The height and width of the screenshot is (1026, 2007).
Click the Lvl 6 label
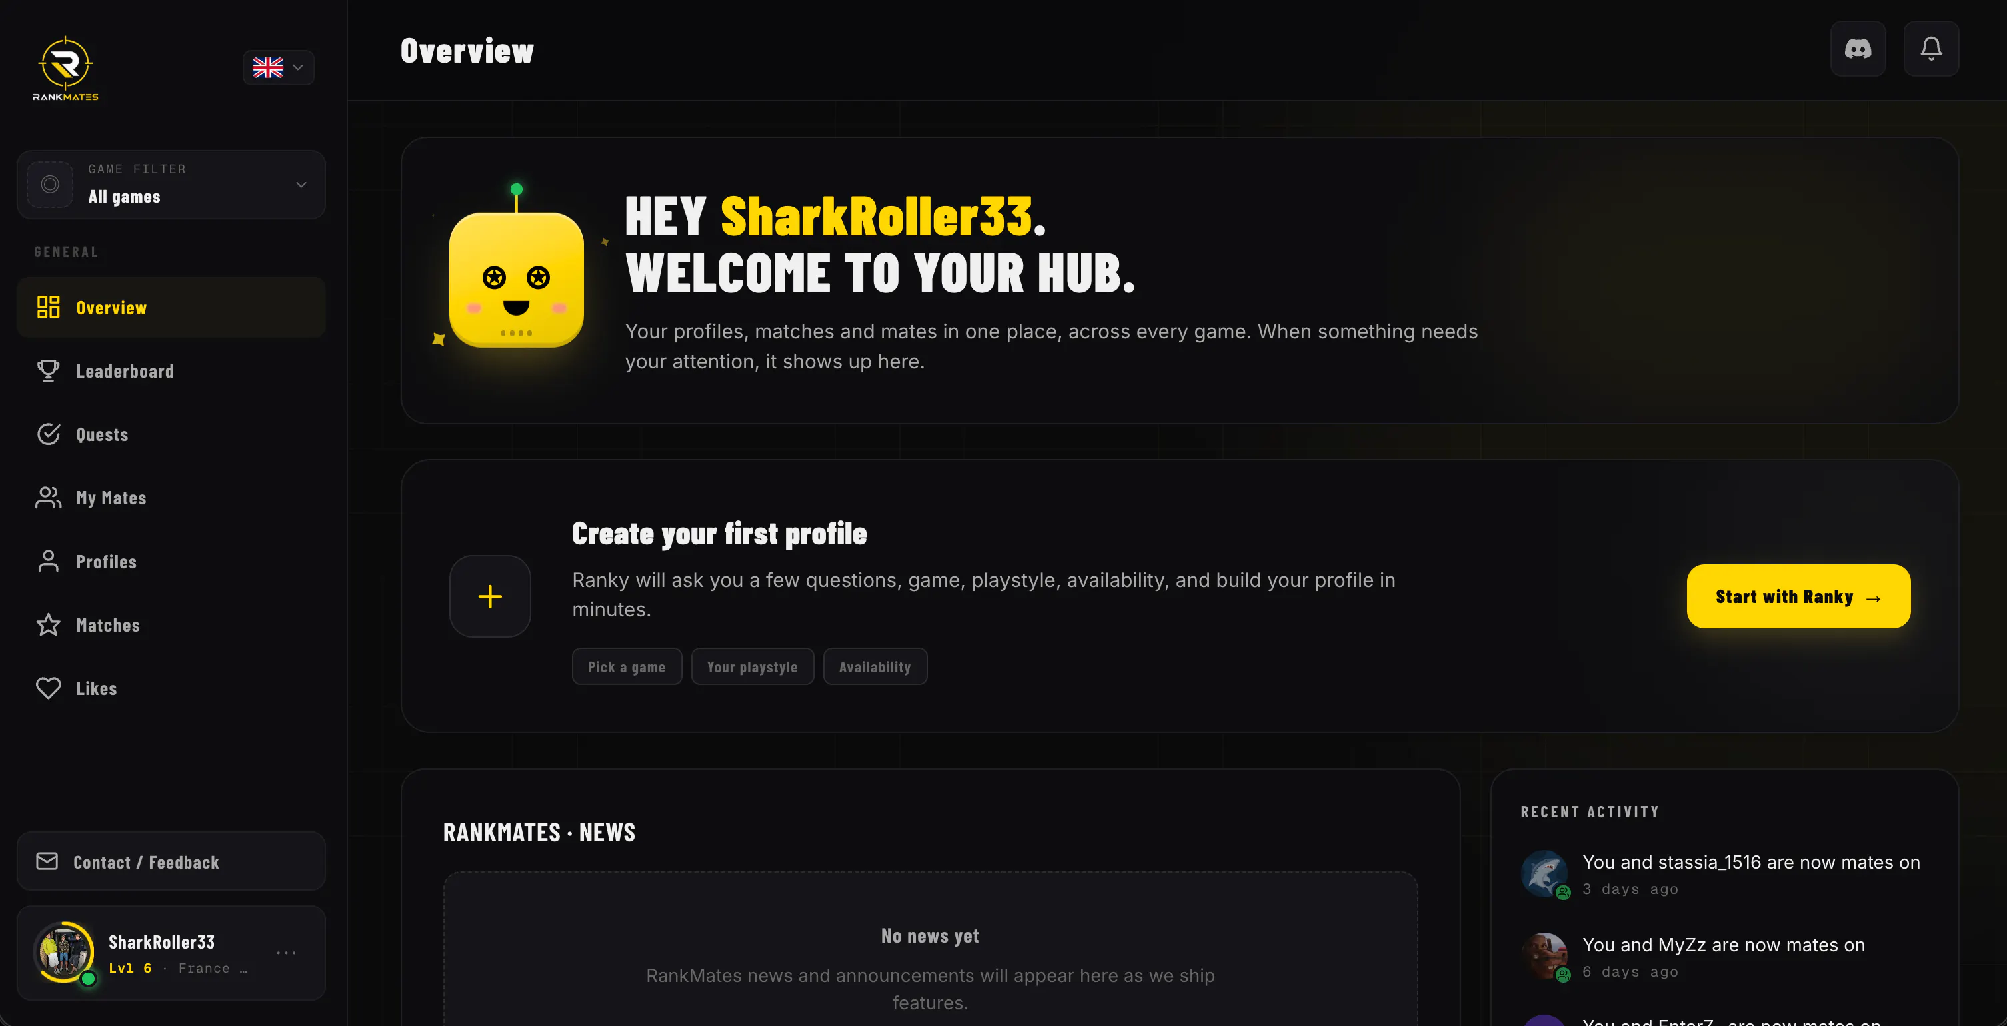click(x=130, y=969)
